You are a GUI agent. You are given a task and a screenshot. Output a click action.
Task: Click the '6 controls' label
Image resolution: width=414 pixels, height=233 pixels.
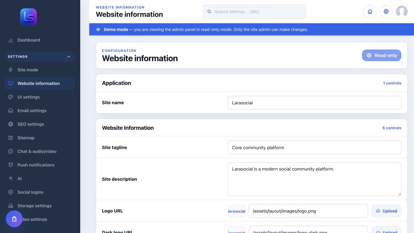tap(392, 128)
